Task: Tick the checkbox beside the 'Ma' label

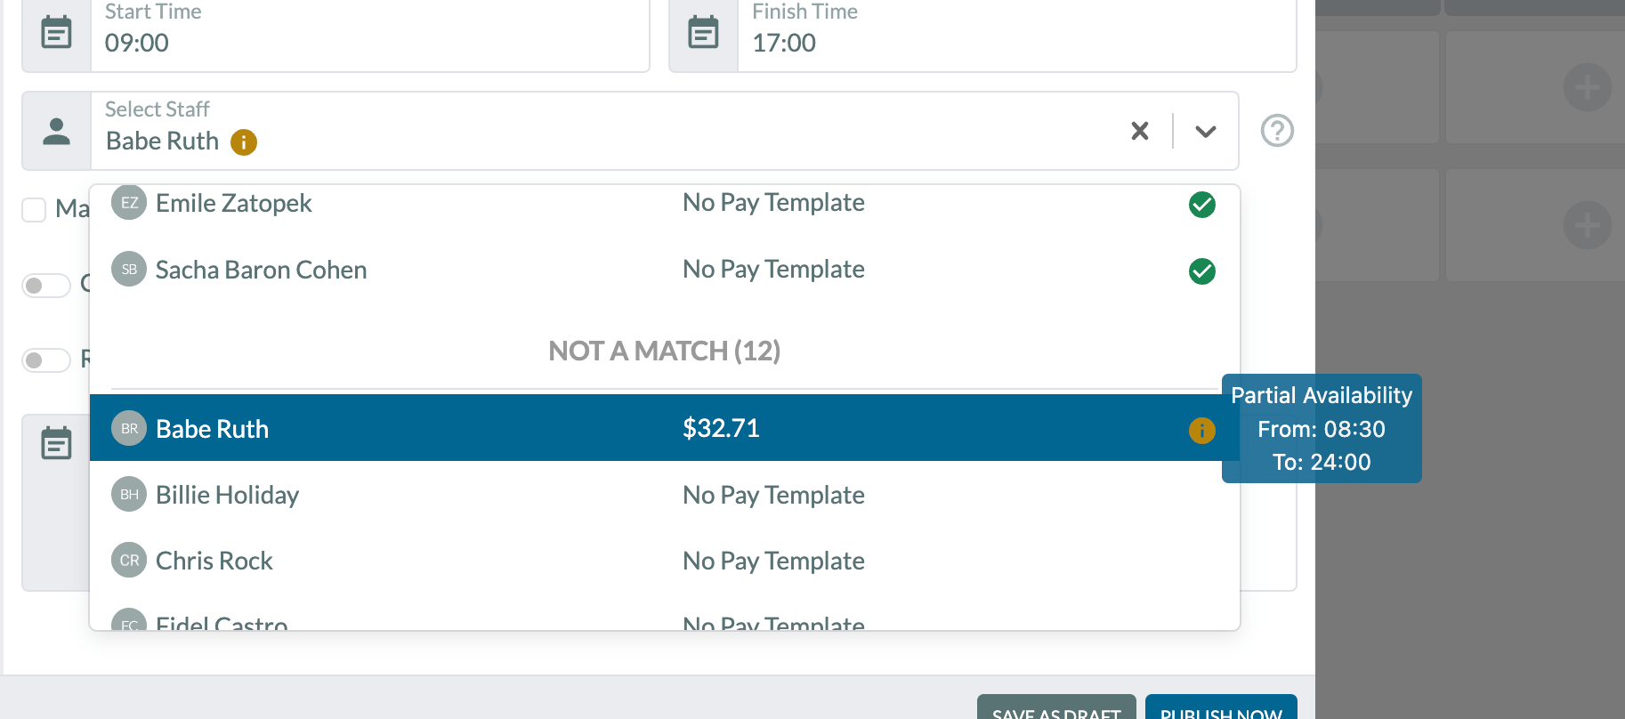Action: coord(34,210)
